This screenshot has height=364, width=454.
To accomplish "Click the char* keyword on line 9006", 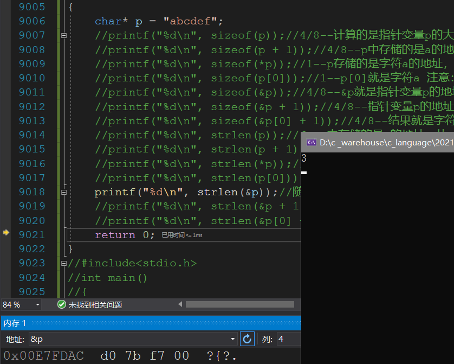I will 111,21.
